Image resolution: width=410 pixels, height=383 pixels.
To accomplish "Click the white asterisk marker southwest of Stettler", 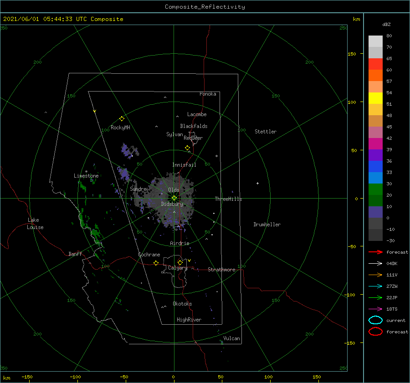I will 216,156.
